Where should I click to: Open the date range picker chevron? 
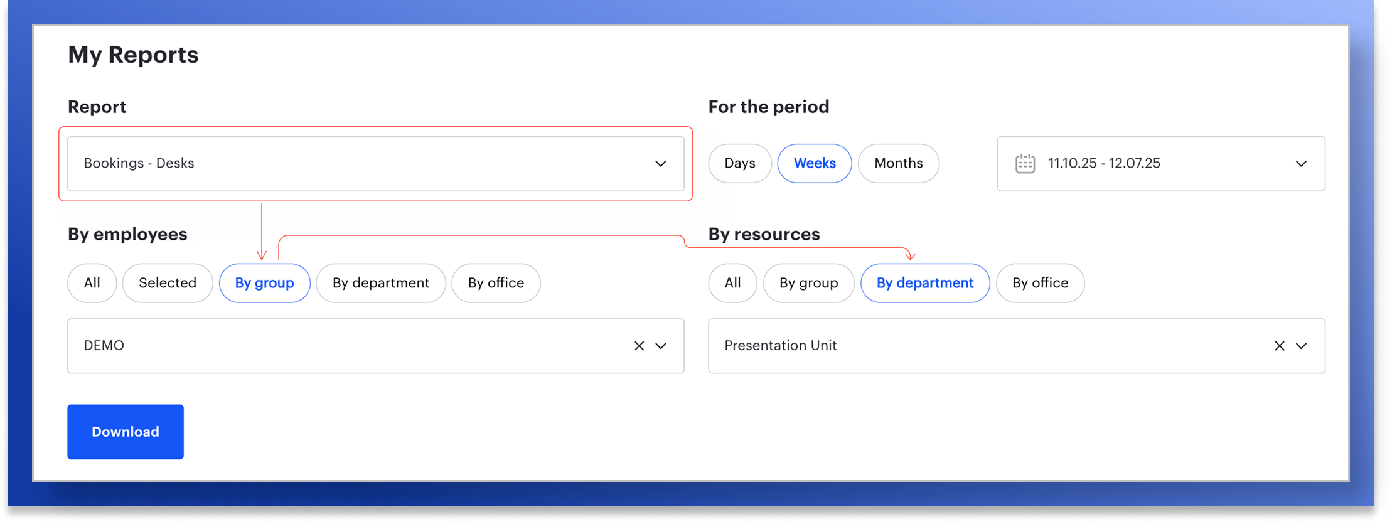click(x=1301, y=164)
